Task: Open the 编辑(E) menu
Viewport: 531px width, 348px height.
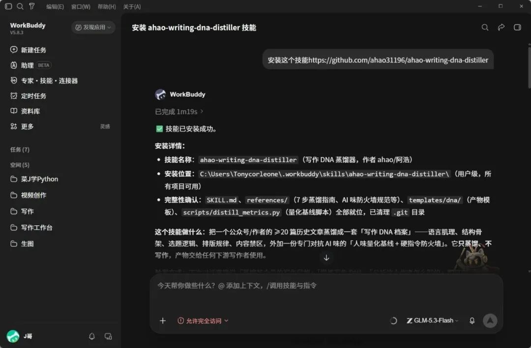Action: tap(55, 6)
